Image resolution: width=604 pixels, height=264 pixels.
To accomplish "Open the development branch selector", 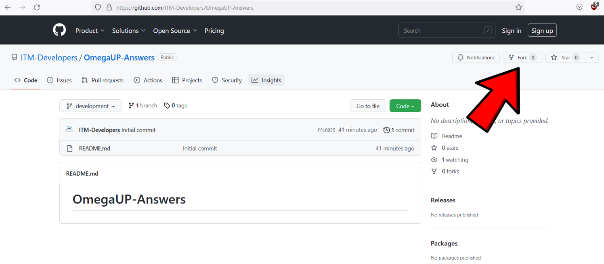I will tap(90, 106).
